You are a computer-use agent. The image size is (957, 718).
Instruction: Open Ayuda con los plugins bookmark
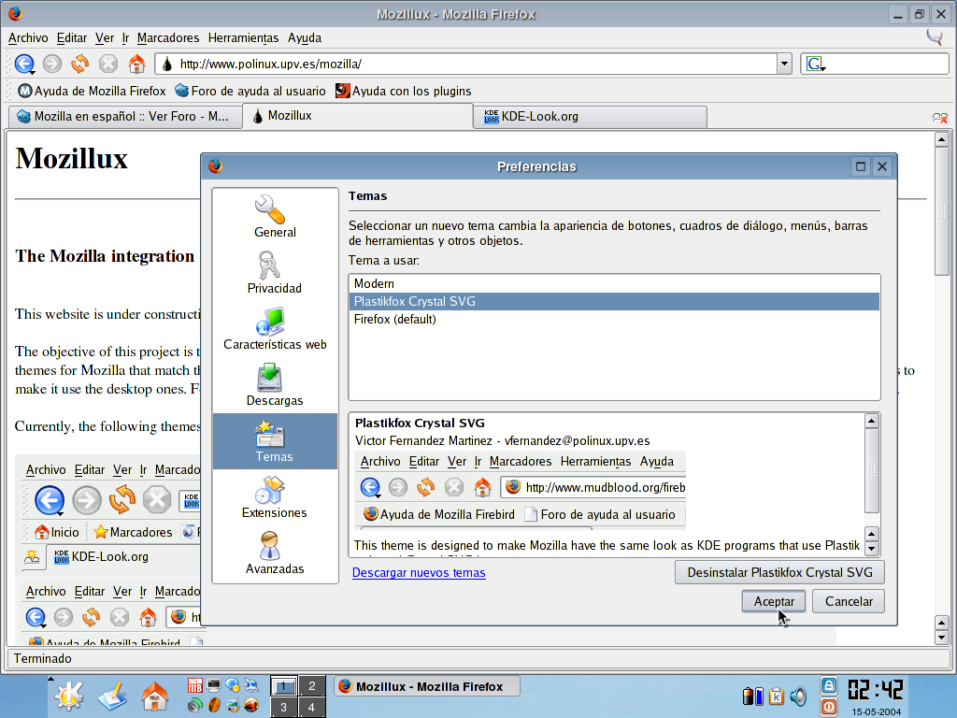tap(404, 91)
